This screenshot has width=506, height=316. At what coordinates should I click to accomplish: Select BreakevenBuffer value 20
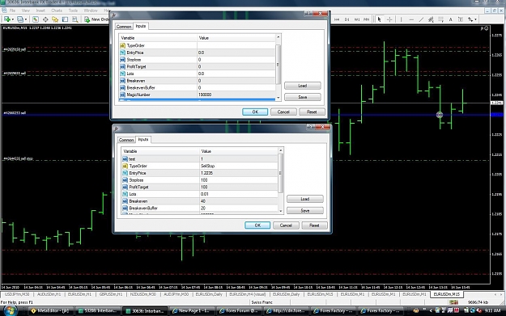(x=239, y=208)
